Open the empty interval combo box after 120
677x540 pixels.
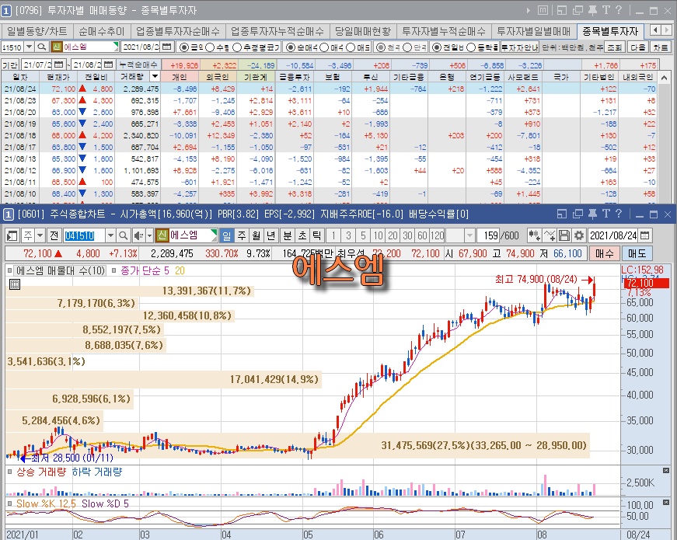coord(460,235)
